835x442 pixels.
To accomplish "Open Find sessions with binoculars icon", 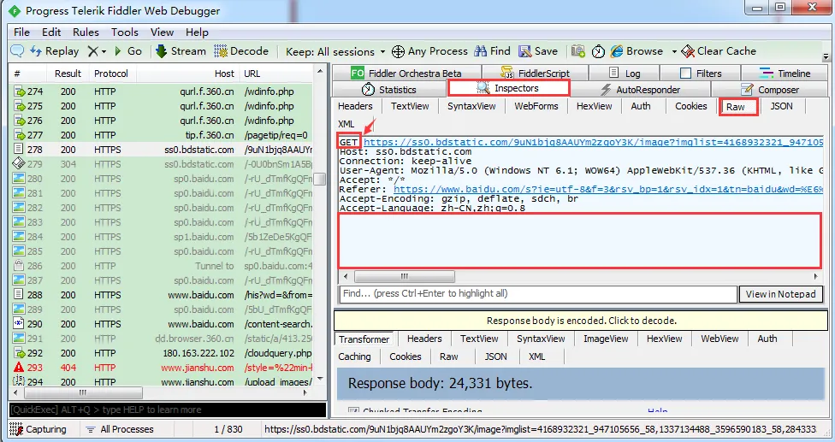I will 481,51.
